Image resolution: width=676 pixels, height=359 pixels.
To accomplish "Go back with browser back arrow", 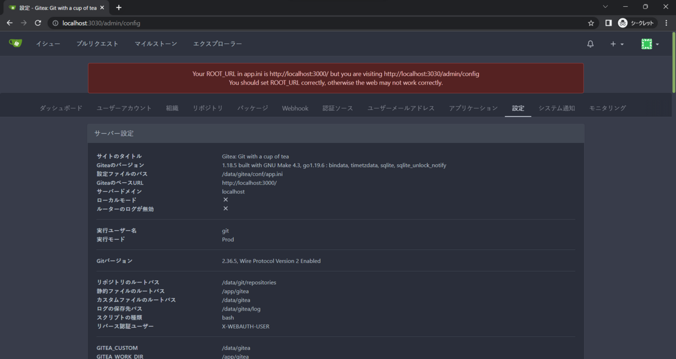I will click(10, 23).
